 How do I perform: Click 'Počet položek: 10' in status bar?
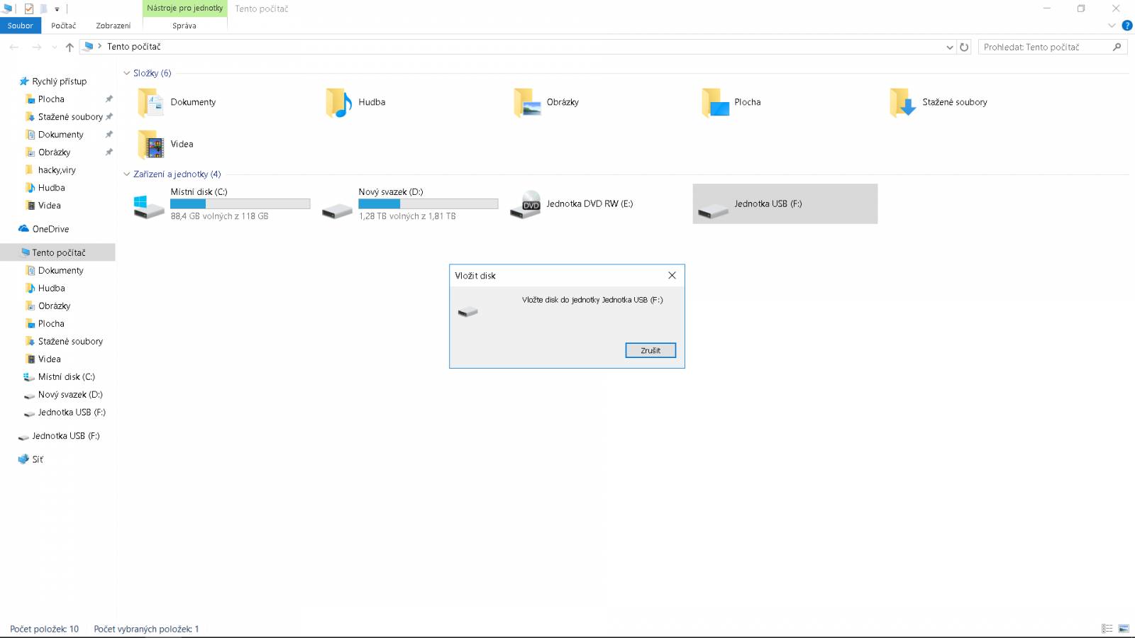44,629
